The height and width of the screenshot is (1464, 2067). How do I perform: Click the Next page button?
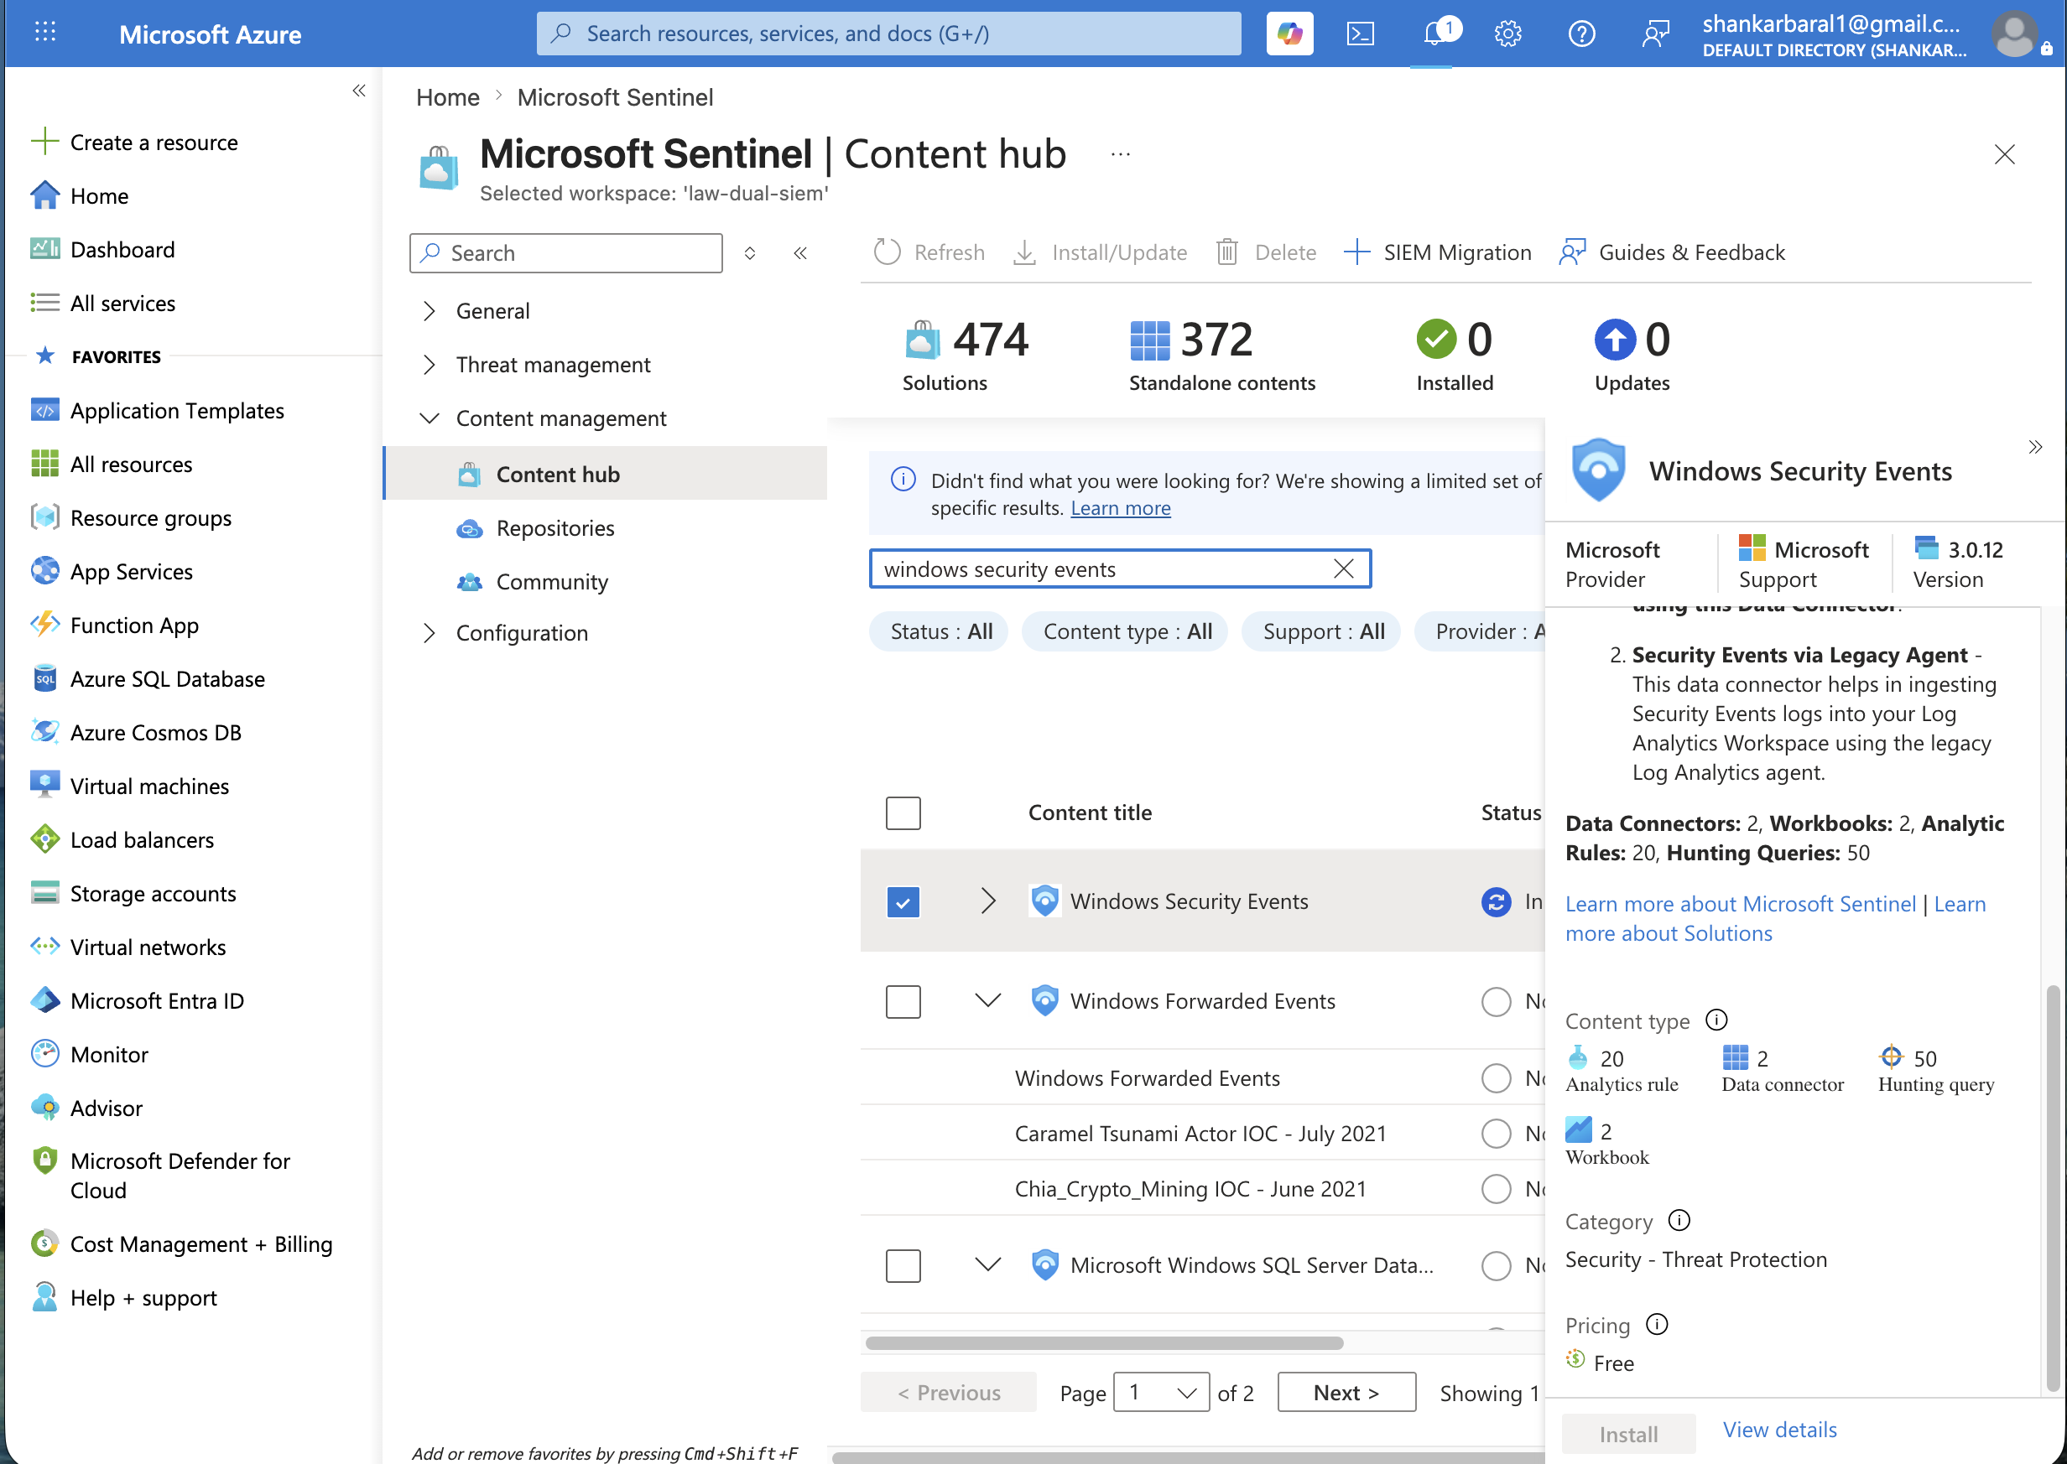tap(1346, 1392)
